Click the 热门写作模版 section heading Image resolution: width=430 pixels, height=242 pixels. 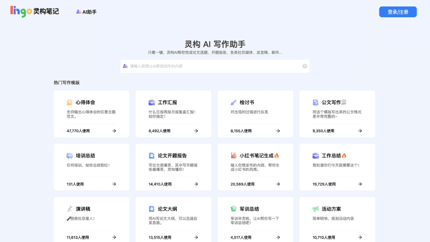[x=67, y=82]
